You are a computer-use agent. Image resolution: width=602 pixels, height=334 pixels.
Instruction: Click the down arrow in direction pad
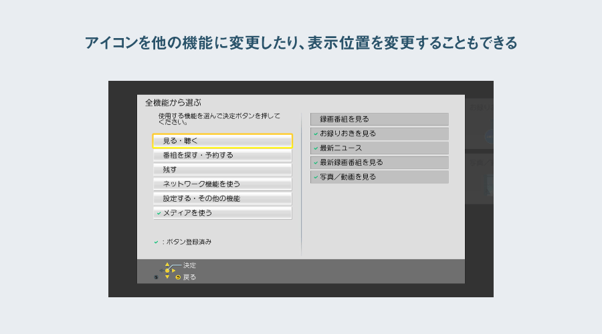click(x=167, y=277)
